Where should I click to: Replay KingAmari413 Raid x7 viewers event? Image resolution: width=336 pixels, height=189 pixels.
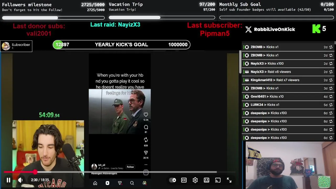click(331, 80)
